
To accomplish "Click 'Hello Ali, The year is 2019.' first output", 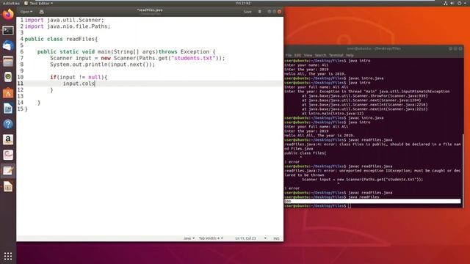I will pos(315,74).
